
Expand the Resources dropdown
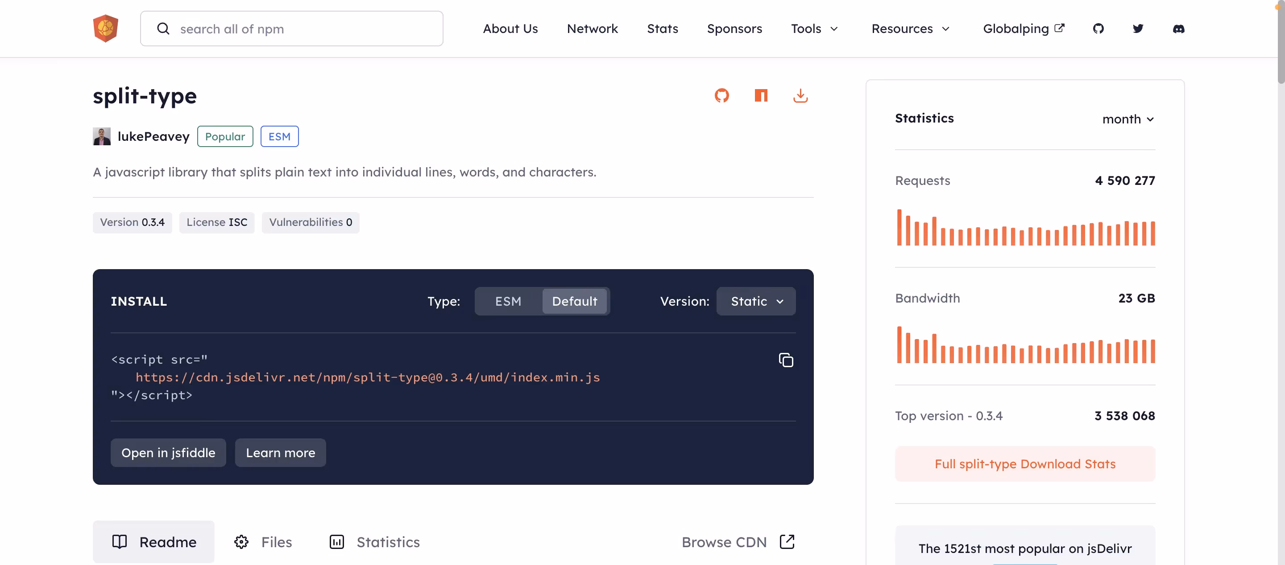pos(910,29)
